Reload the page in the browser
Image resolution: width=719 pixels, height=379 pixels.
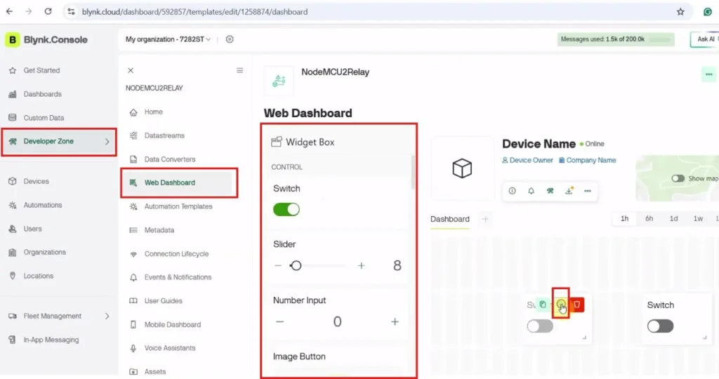(48, 11)
